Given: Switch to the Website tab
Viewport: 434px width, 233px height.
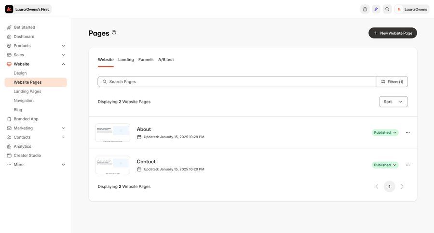Looking at the screenshot, I should pos(106,60).
